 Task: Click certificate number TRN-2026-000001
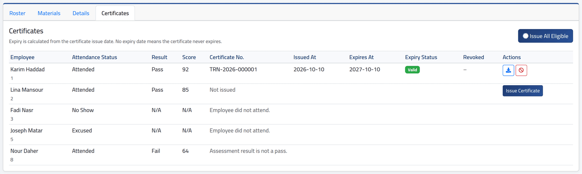pyautogui.click(x=233, y=69)
